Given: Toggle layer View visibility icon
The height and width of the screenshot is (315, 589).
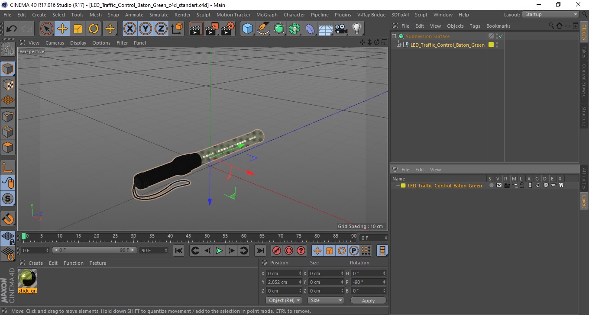Looking at the screenshot, I should pos(499,185).
